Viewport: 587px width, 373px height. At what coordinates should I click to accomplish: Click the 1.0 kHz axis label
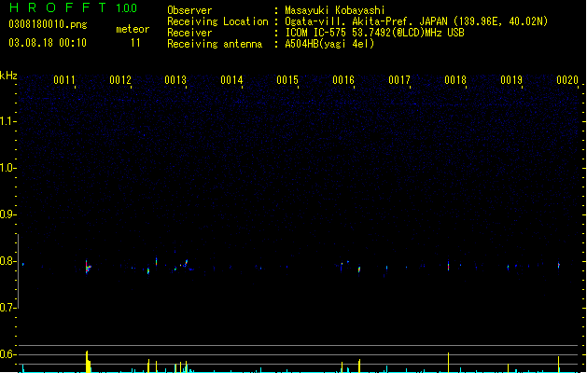coord(7,168)
